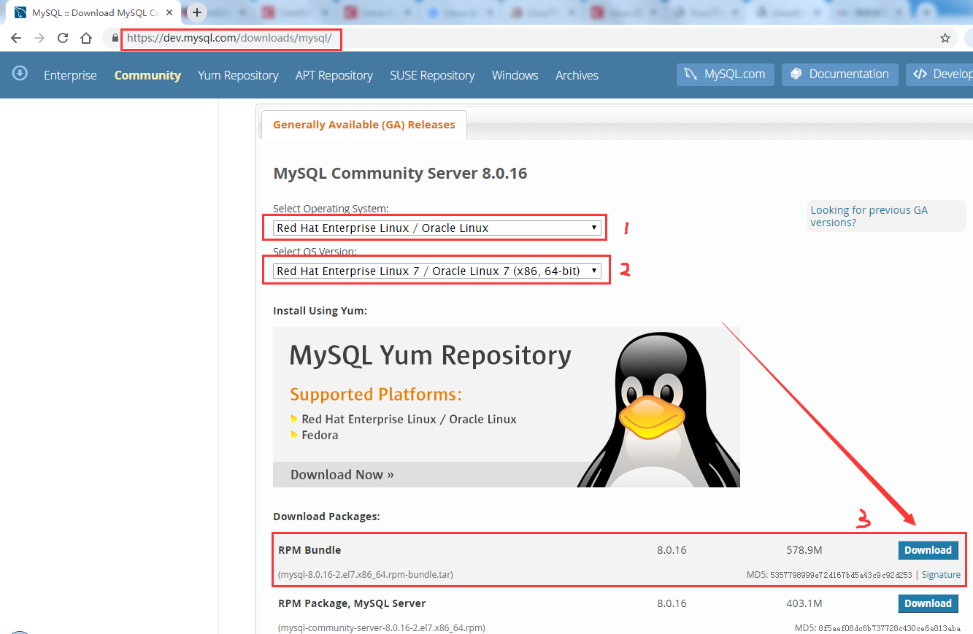
Task: Click the 'MySQL Community Server 8.0.16' heading
Action: [400, 174]
